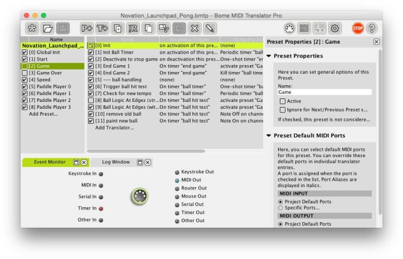Screen dimensions: 403x259
Task: Click the Cut scissors toolbar icon
Action: (x=164, y=28)
